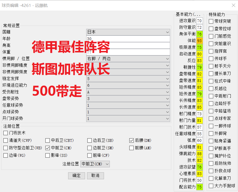Click the 进攻意识 value field 70
This screenshot has height=192, width=238.
coord(199,21)
